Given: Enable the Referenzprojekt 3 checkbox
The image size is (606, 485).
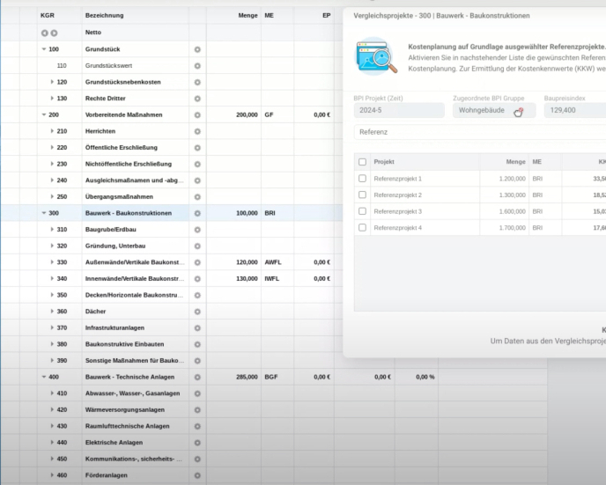Looking at the screenshot, I should pos(362,211).
